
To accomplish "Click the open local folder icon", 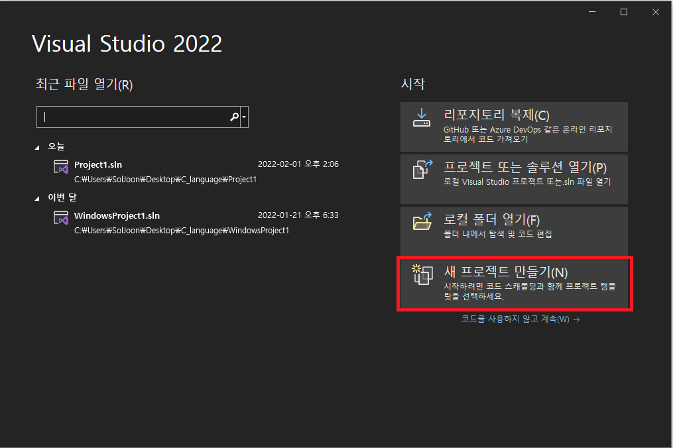I will click(x=422, y=221).
